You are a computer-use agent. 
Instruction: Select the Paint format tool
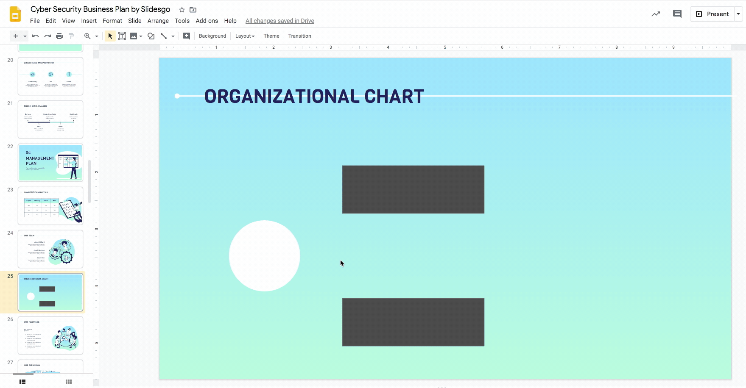(71, 36)
